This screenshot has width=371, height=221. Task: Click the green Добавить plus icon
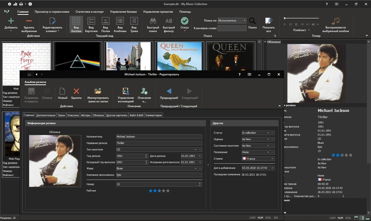tap(11, 21)
